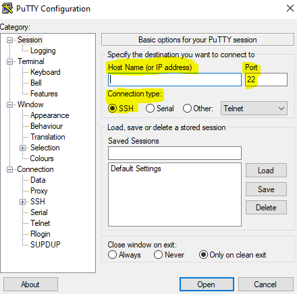Close the PuTTY Configuration window

click(x=290, y=8)
